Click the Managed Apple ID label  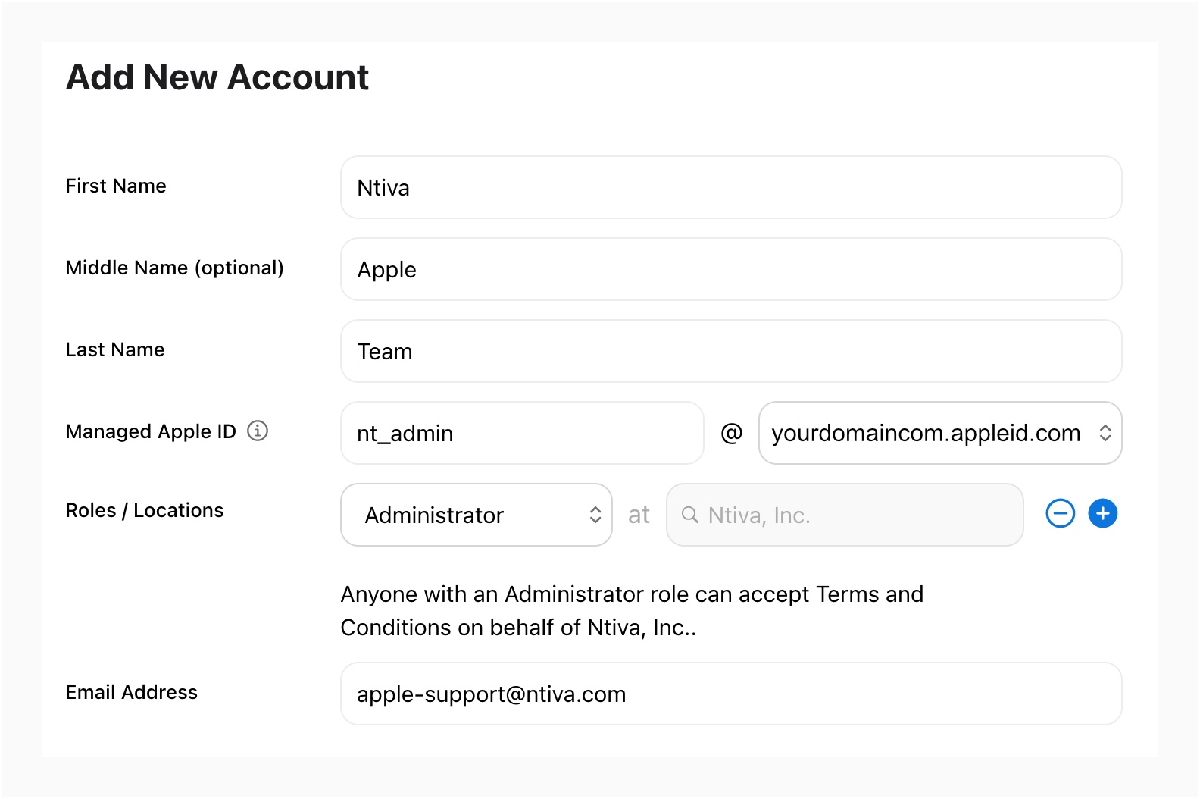(151, 431)
